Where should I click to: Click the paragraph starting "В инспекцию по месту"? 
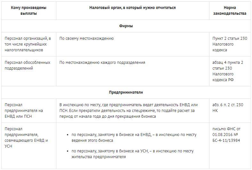click(x=128, y=111)
